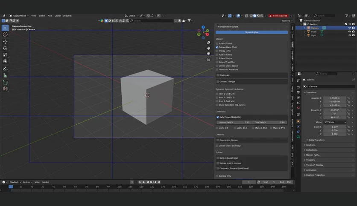The height and width of the screenshot is (206, 357).
Task: Click the outliner filter funnel icon
Action: point(346,16)
